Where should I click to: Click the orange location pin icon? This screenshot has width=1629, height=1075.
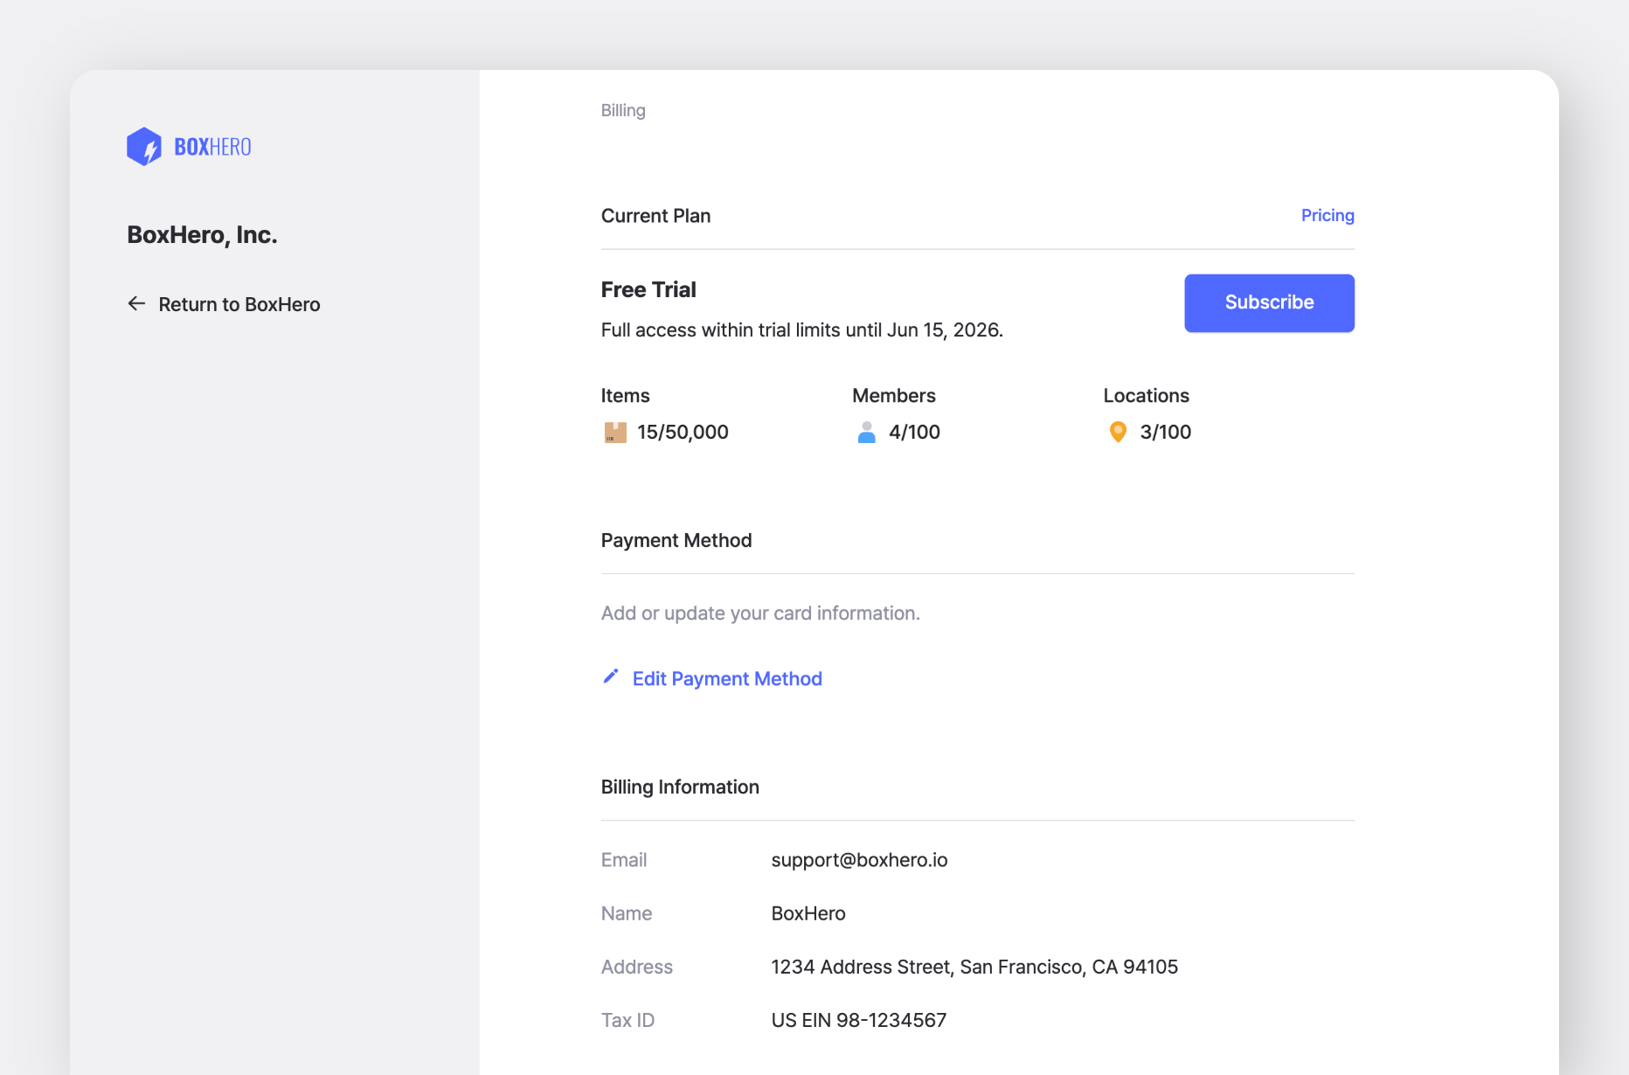click(1118, 433)
